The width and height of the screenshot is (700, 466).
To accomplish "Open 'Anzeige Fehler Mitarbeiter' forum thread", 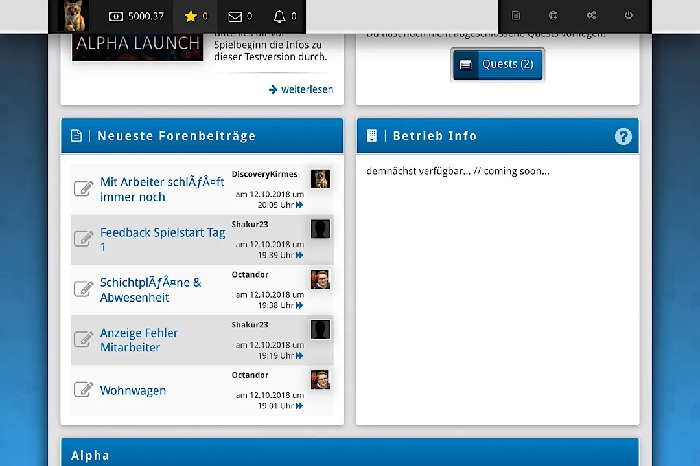I will pyautogui.click(x=139, y=340).
